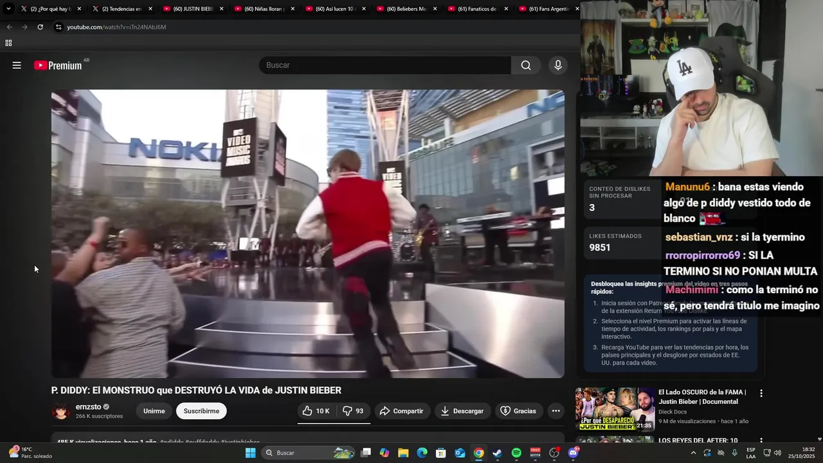This screenshot has height=463, width=823.
Task: Reload the page in browser toolbar
Action: [40, 27]
